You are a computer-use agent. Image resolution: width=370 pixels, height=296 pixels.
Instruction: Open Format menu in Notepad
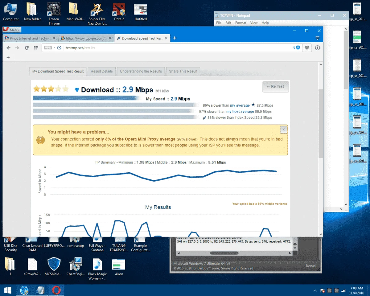[241, 23]
